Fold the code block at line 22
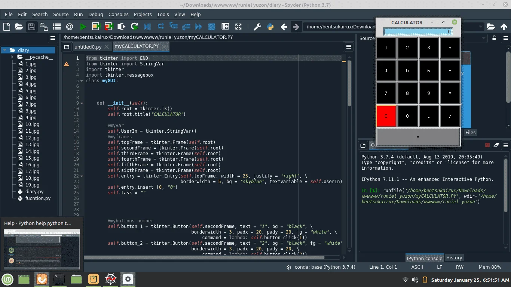The height and width of the screenshot is (287, 511). (x=82, y=176)
